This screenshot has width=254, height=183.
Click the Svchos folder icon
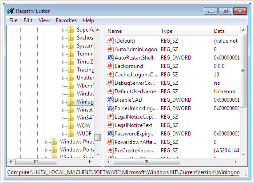71,38
